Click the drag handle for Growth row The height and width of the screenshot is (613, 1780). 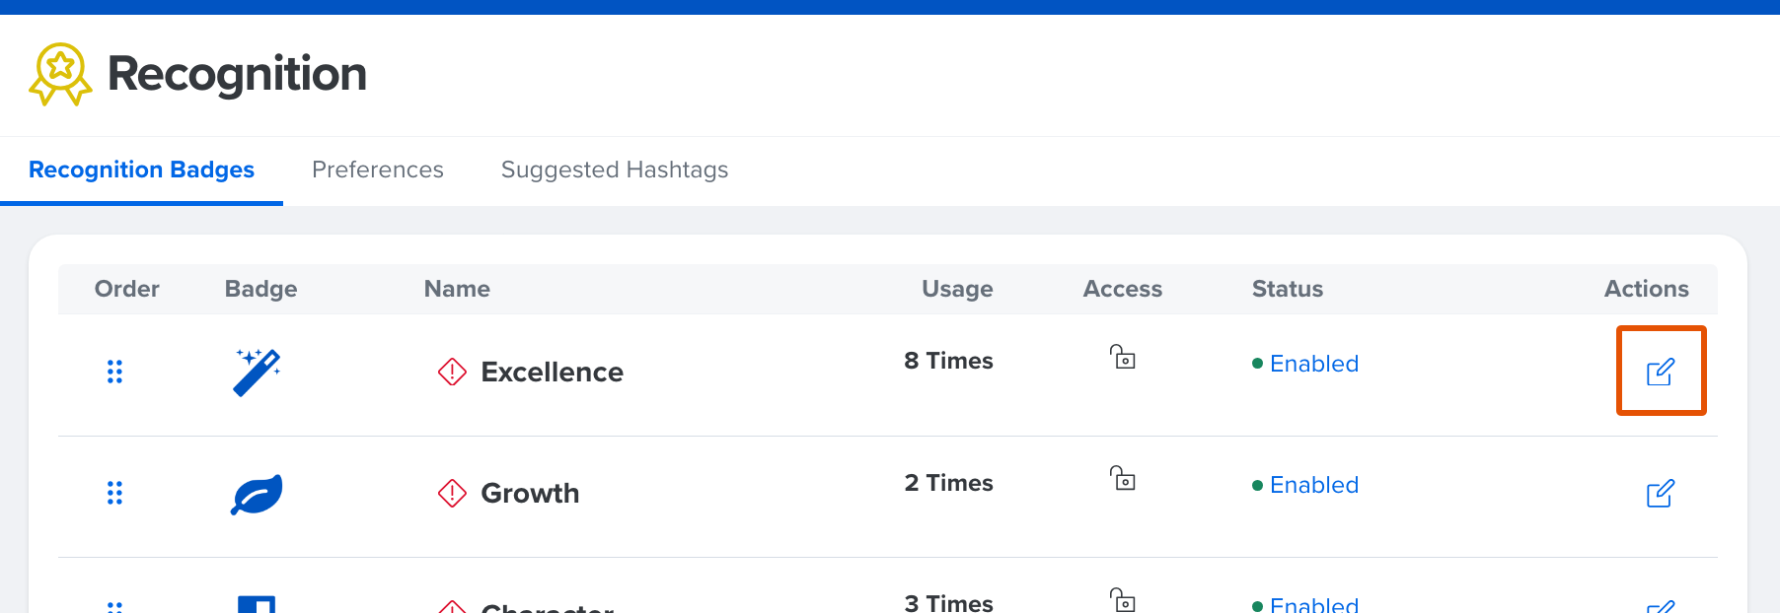coord(114,493)
